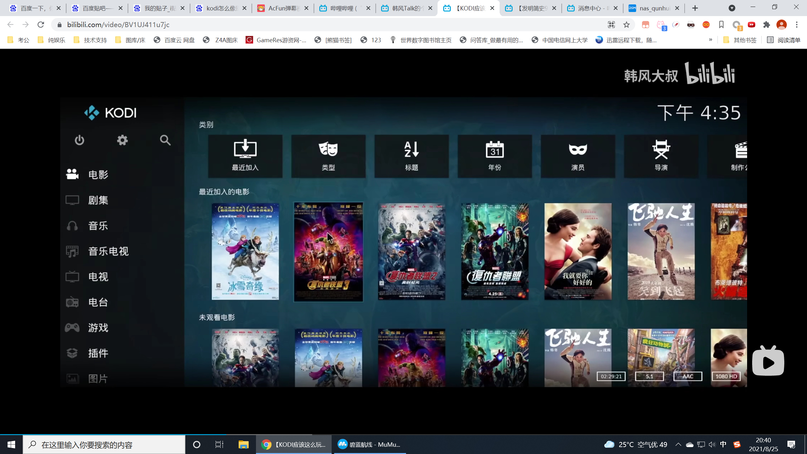Open the 我就要你好好的 poster in recently added
The height and width of the screenshot is (454, 807).
click(x=578, y=252)
